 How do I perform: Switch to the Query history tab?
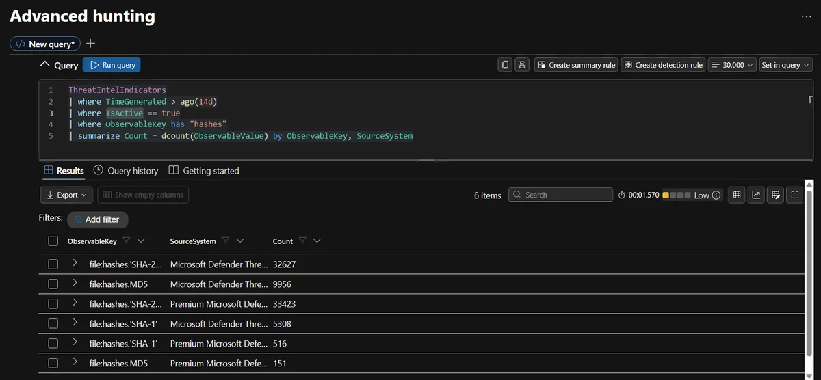pyautogui.click(x=126, y=170)
